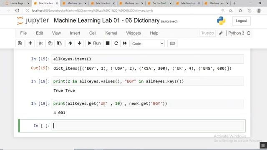Image resolution: width=267 pixels, height=150 pixels.
Task: Close the SectionOsoft browser tab
Action: [171, 3]
